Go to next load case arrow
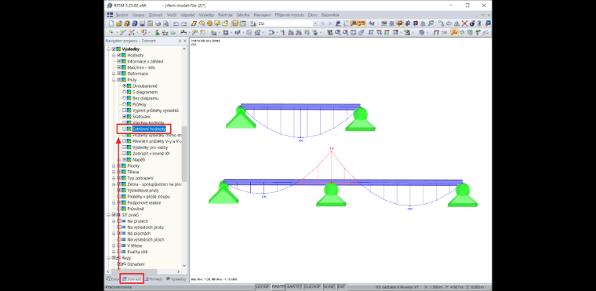Screen dimensions: 596x291 tap(330, 24)
